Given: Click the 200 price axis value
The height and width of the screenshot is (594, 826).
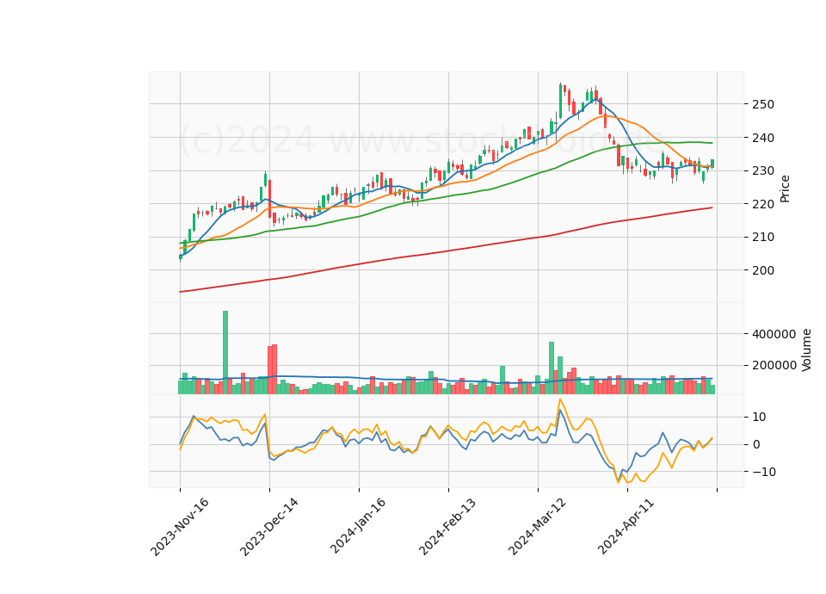Looking at the screenshot, I should pos(764,270).
